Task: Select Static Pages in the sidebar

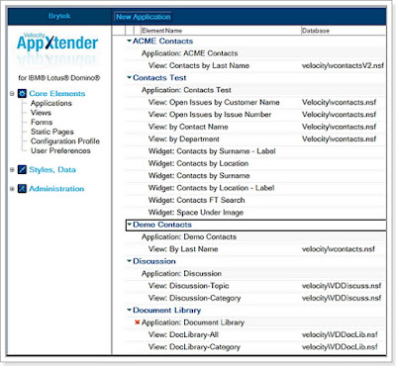Action: [x=52, y=132]
